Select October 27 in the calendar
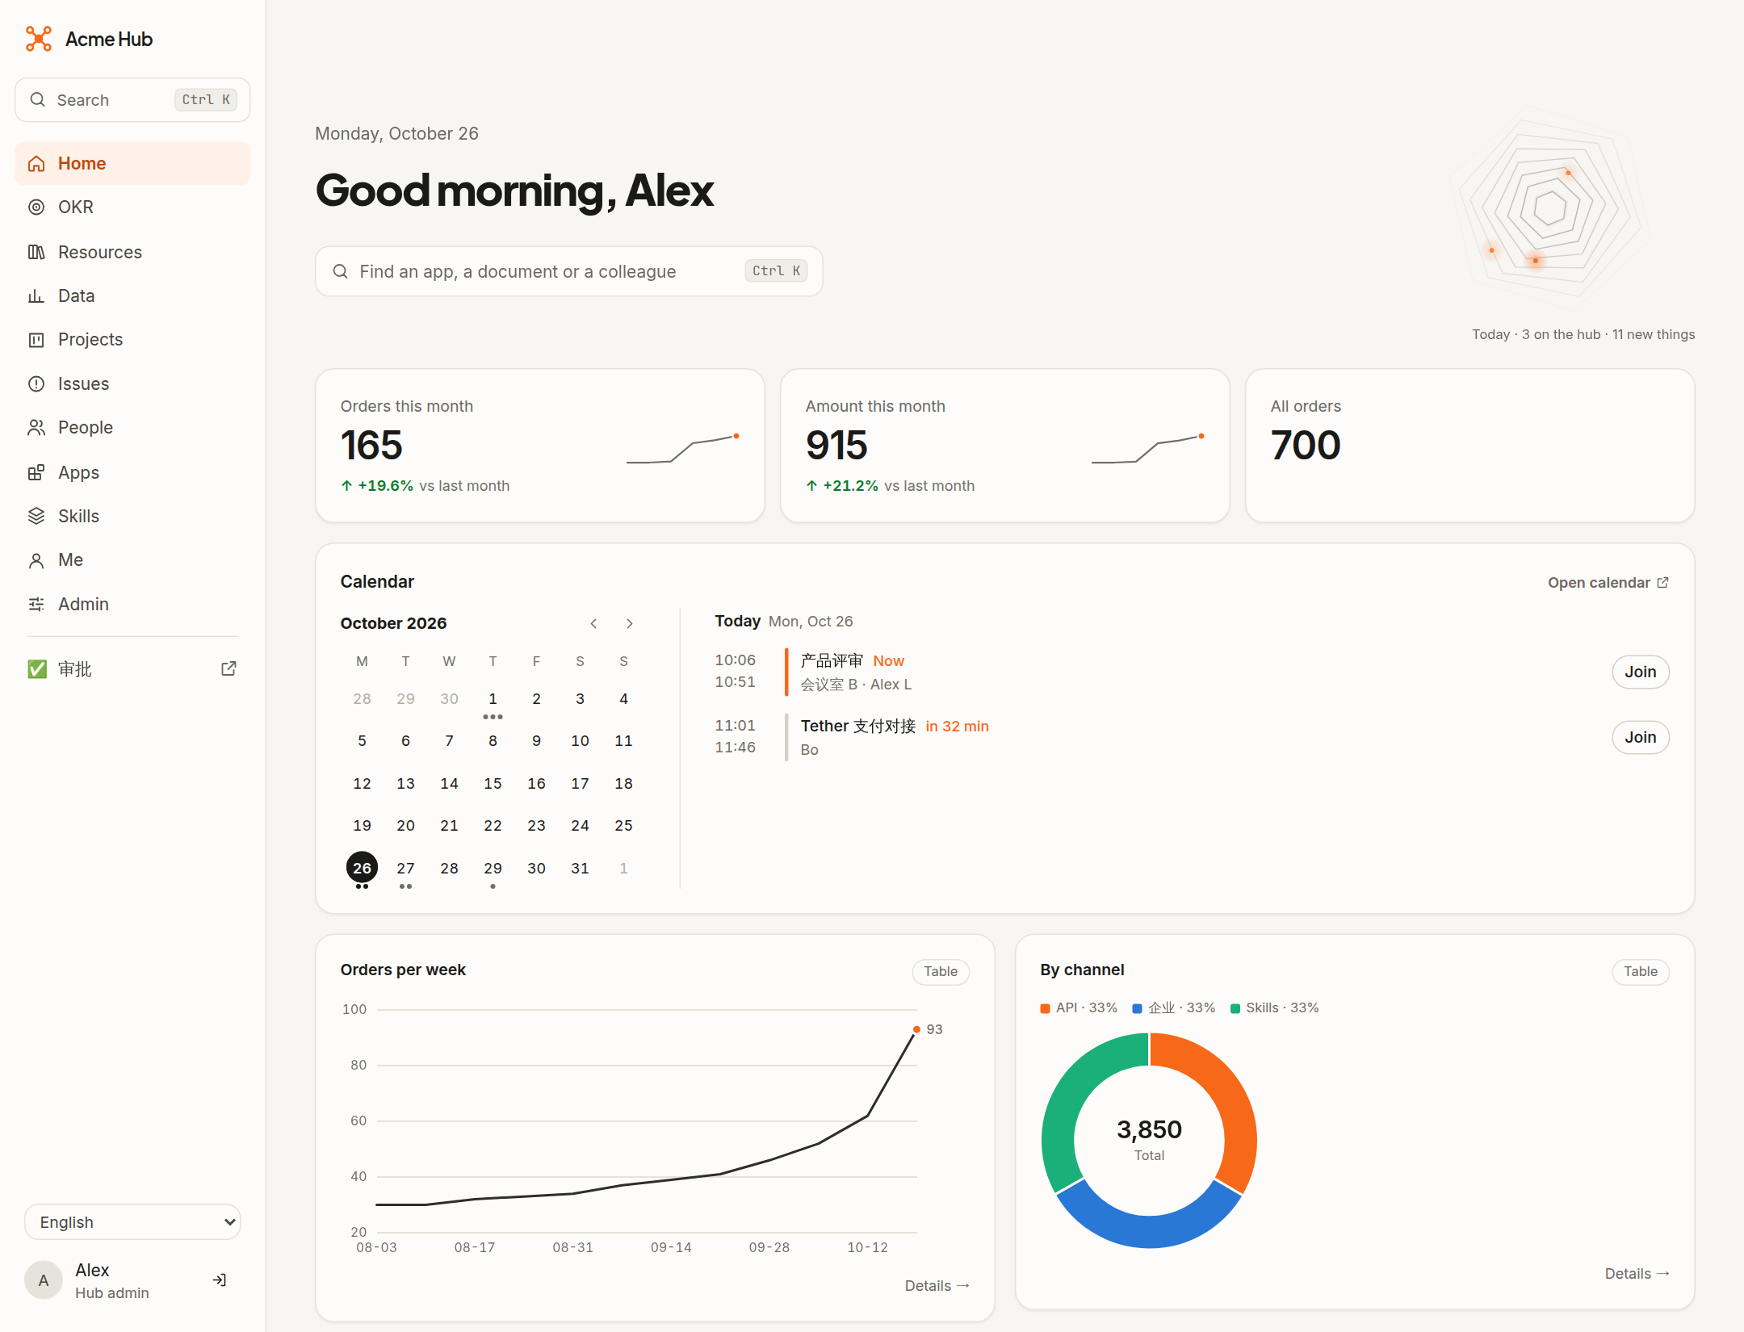 [x=405, y=868]
